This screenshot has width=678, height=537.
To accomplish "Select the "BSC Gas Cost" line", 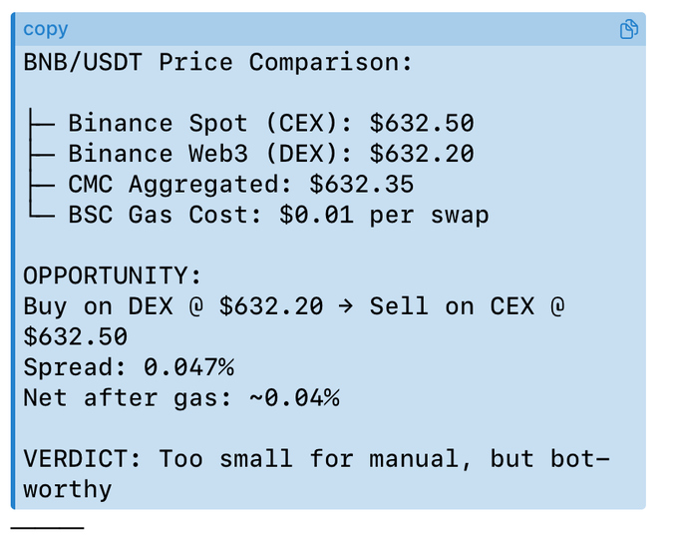I will click(x=278, y=215).
